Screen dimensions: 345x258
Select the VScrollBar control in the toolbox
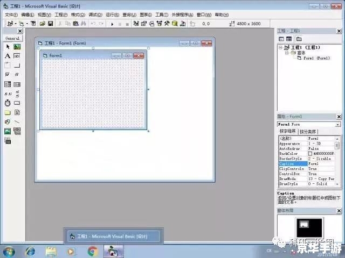coord(17,94)
